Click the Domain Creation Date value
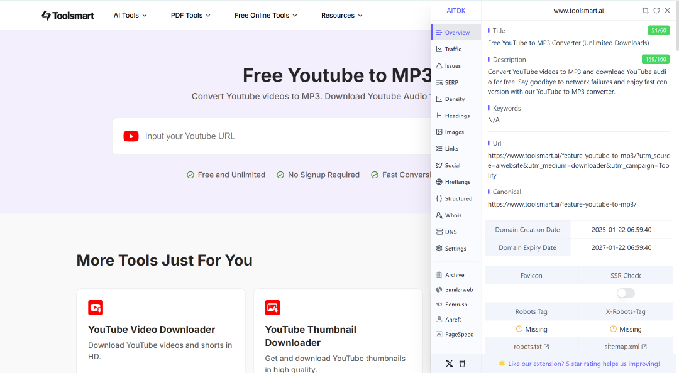The width and height of the screenshot is (679, 373). [x=621, y=230]
